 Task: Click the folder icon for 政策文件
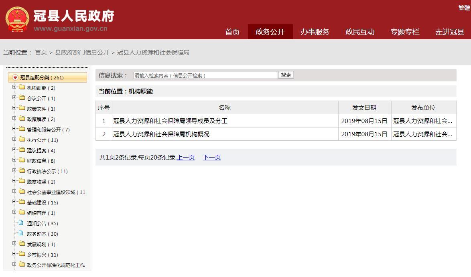tap(22, 108)
